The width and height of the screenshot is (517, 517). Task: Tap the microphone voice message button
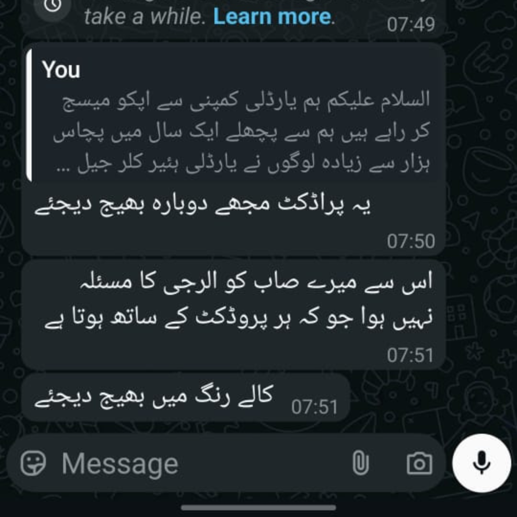click(482, 463)
